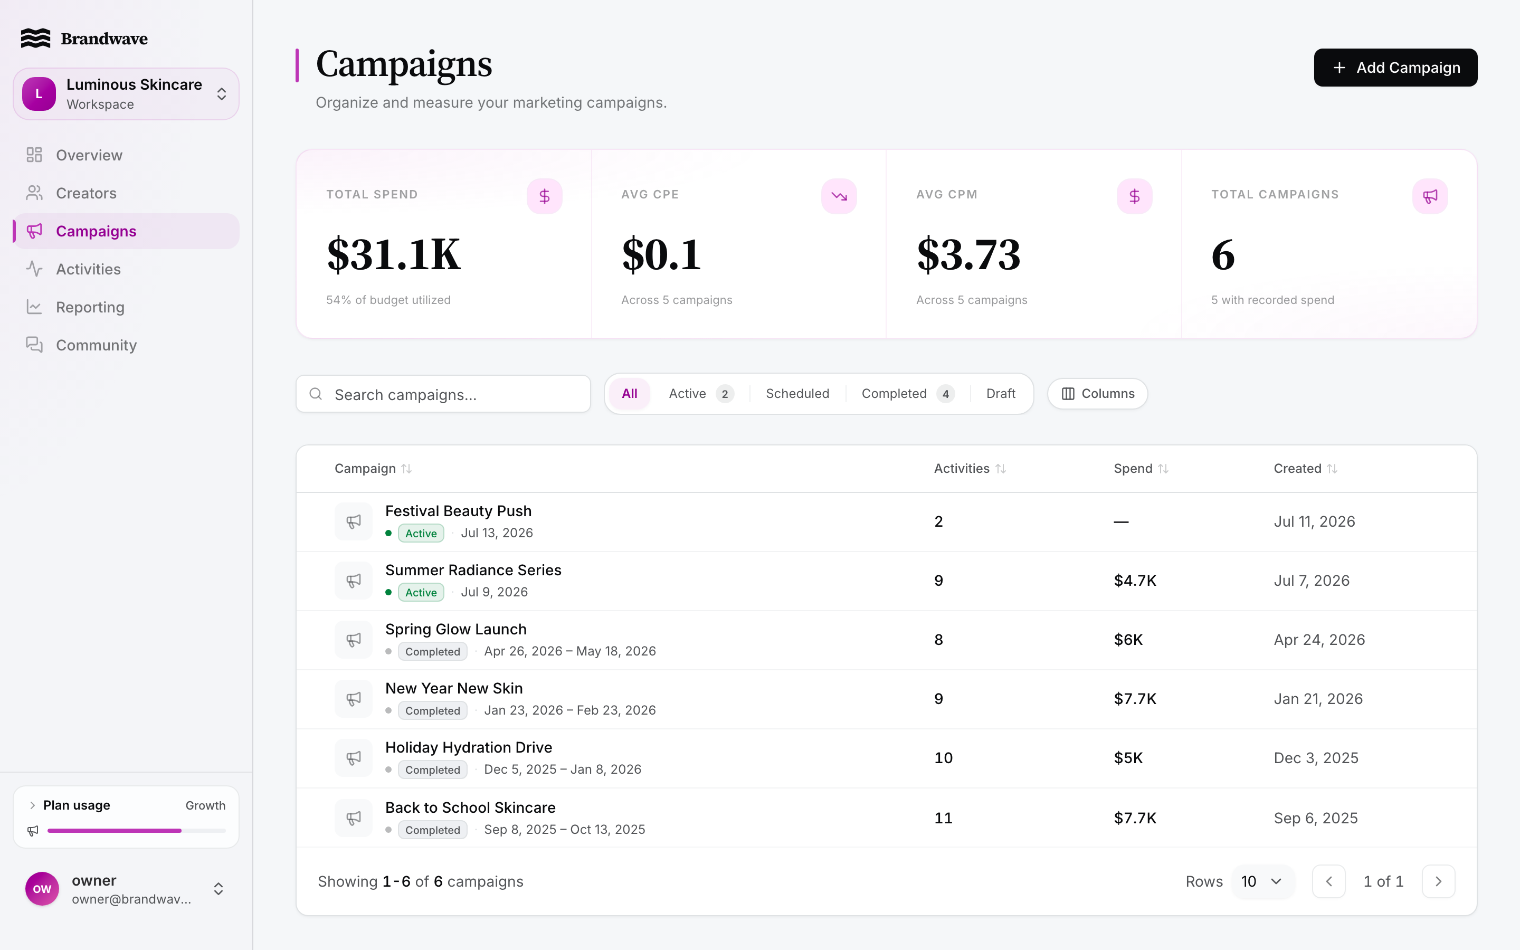Open the Columns visibility picker
The image size is (1520, 950).
point(1097,394)
